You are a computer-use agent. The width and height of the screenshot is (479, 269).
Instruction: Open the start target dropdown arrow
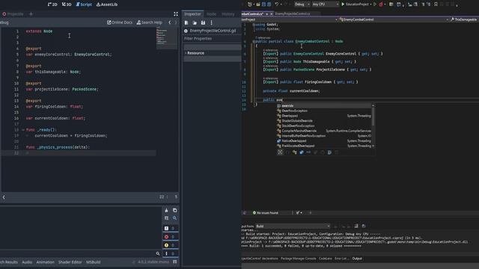[371, 4]
